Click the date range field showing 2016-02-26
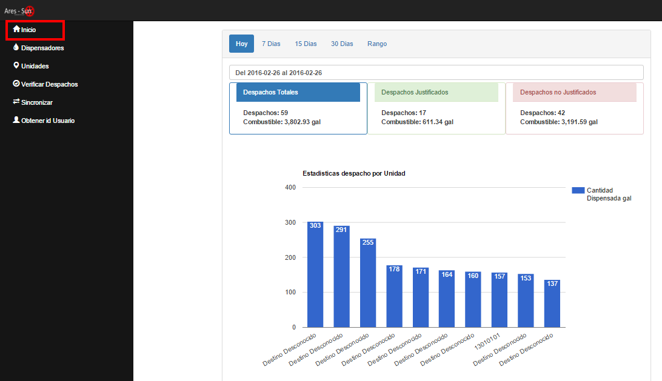Viewport: 662px width, 381px height. pos(436,72)
